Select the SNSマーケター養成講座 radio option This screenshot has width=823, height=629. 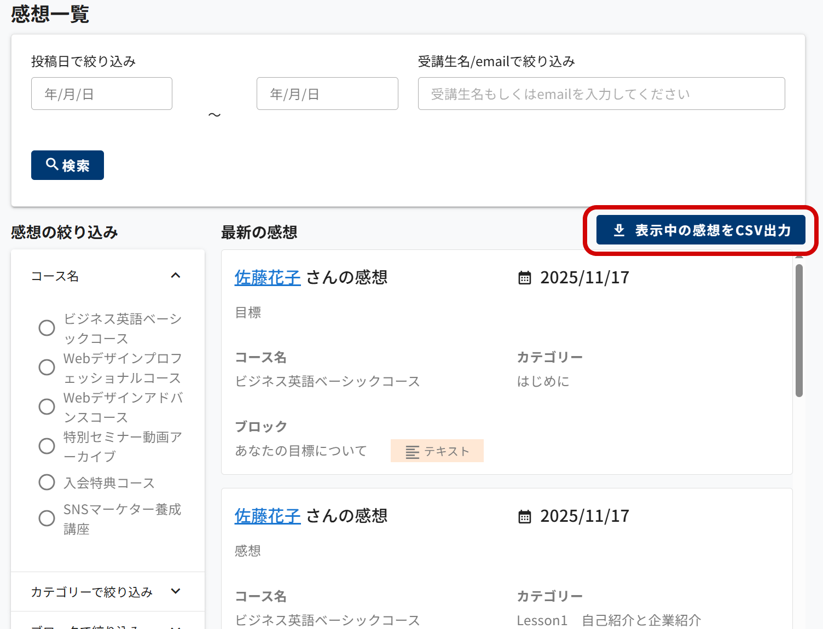point(47,519)
